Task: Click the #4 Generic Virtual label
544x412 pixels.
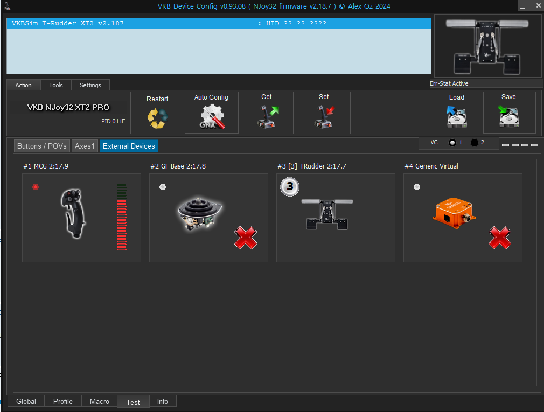Action: (431, 166)
